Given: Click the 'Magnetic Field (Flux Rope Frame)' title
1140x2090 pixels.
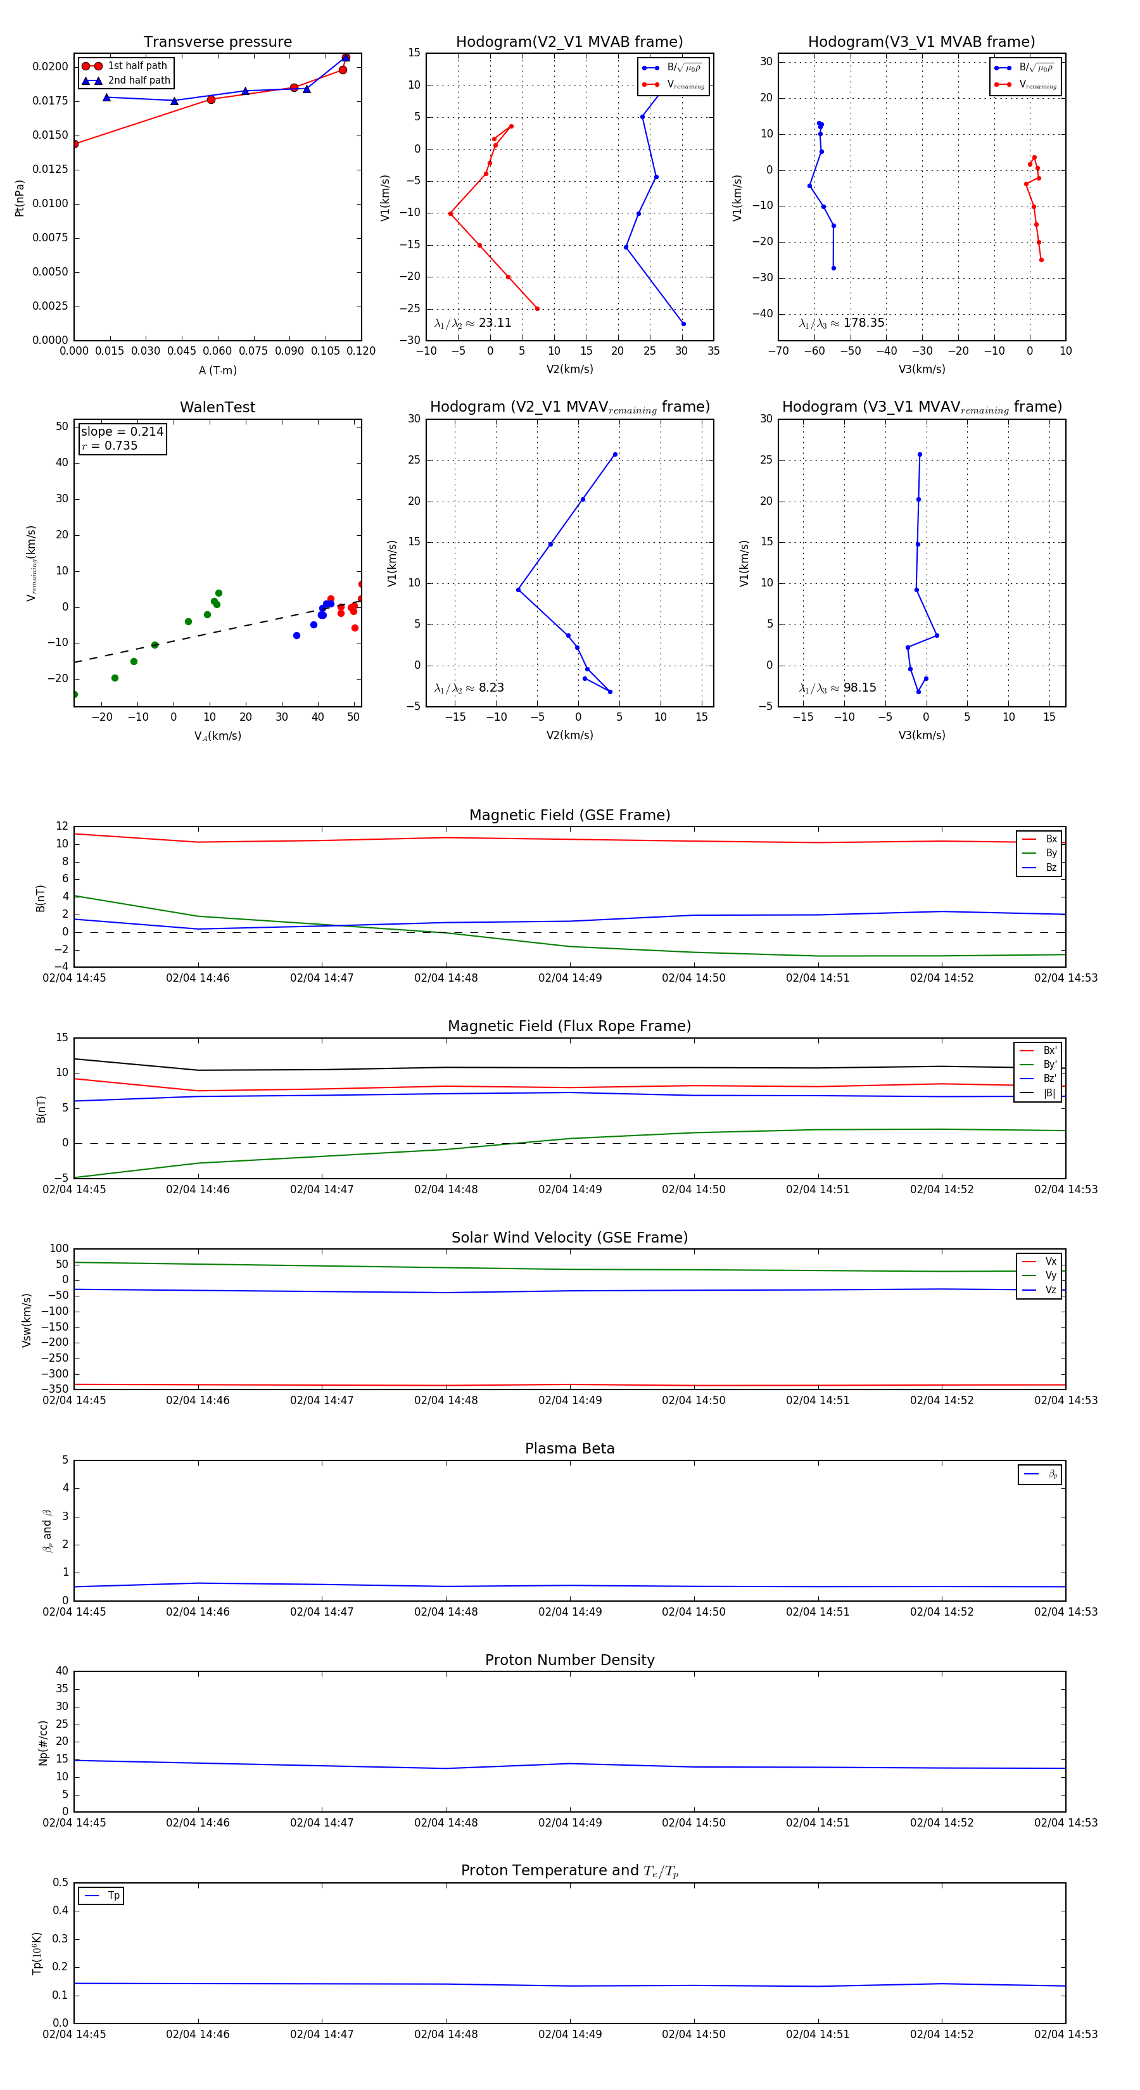Looking at the screenshot, I should click(x=569, y=1027).
